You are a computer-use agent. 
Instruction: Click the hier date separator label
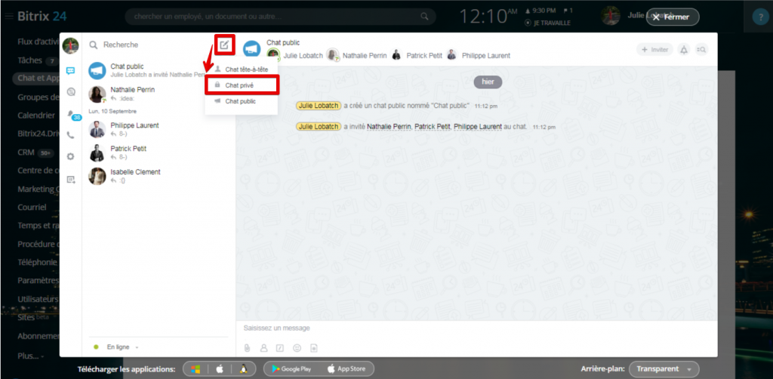coord(488,82)
